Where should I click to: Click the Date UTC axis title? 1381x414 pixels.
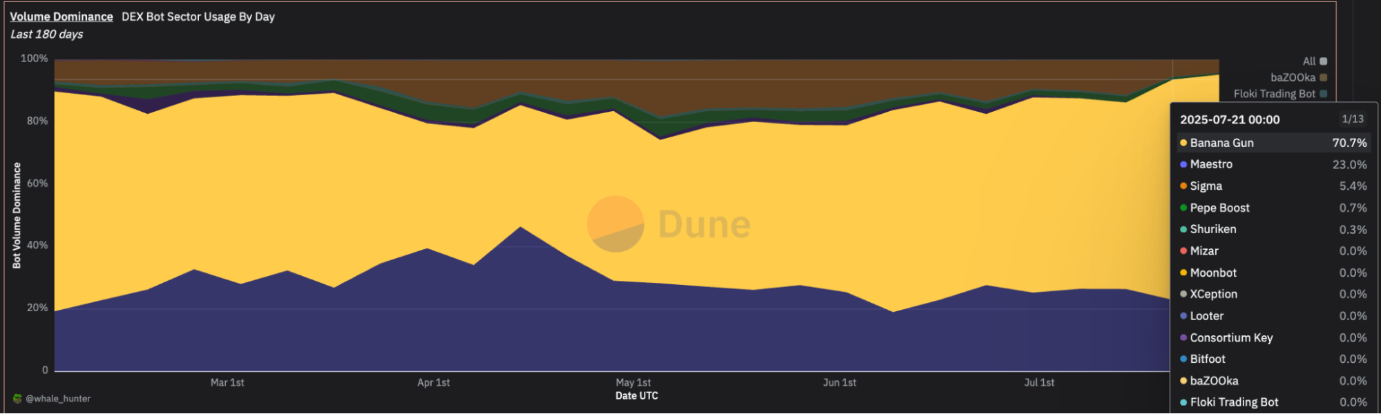[x=637, y=396]
